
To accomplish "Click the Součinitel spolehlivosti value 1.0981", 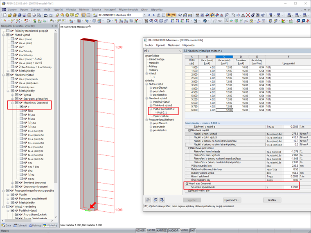I will pyautogui.click(x=291, y=187).
